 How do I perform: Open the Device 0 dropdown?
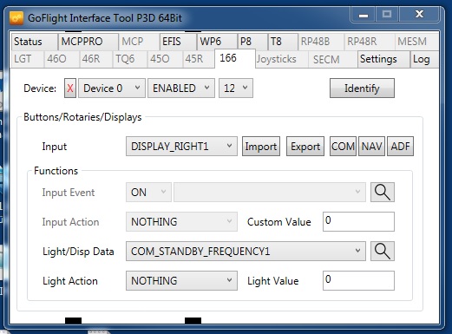click(x=112, y=88)
